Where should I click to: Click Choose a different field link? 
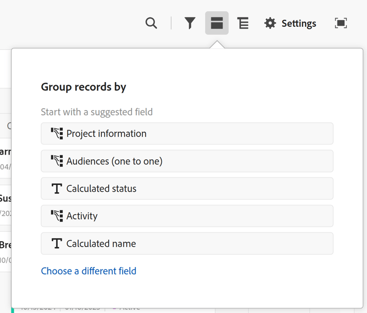click(x=89, y=271)
